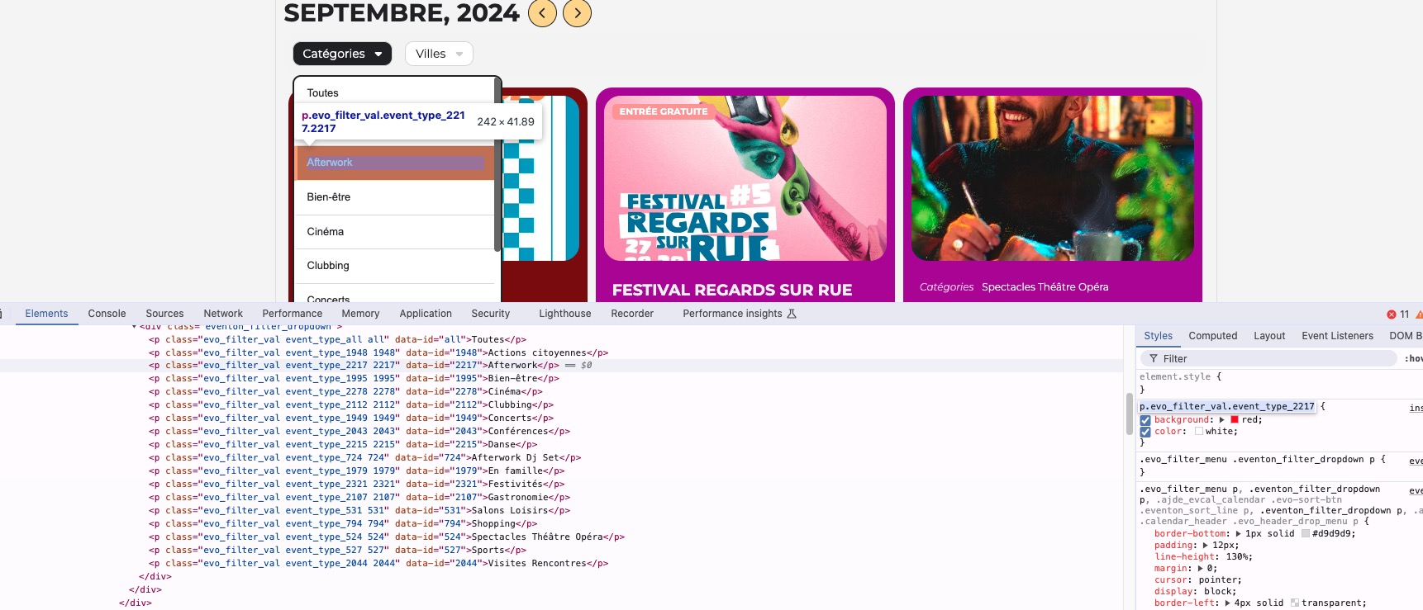Viewport: 1423px width, 610px height.
Task: Open the event photo of man with mug
Action: click(1053, 178)
